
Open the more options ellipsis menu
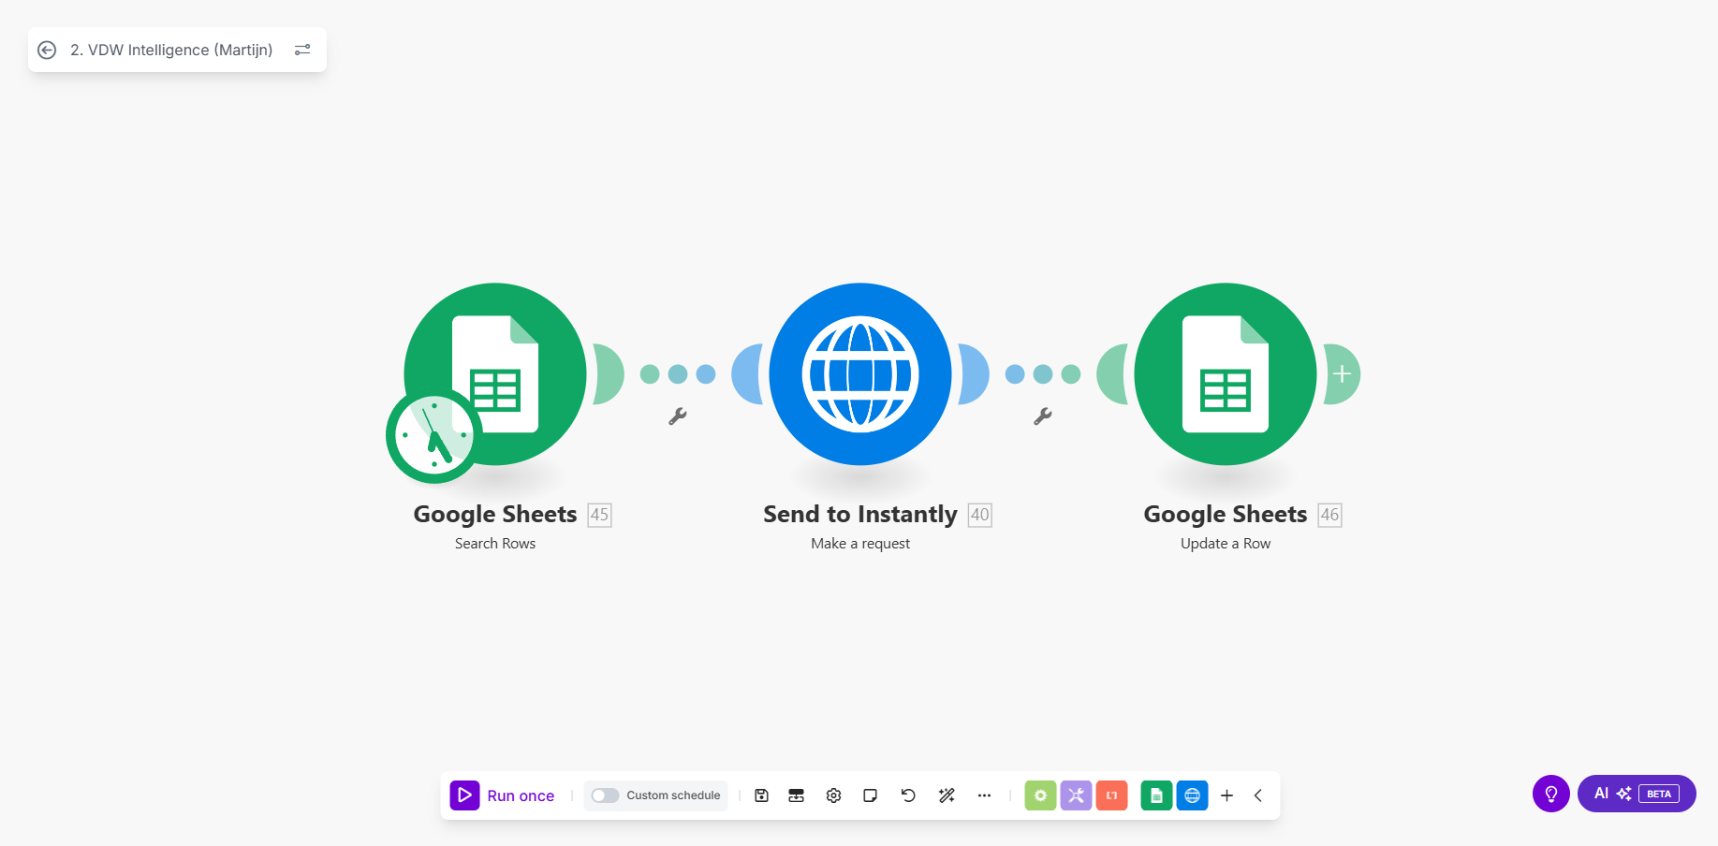984,795
